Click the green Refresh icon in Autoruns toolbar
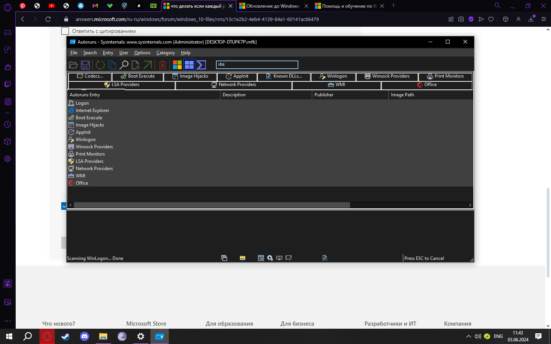 tap(100, 65)
